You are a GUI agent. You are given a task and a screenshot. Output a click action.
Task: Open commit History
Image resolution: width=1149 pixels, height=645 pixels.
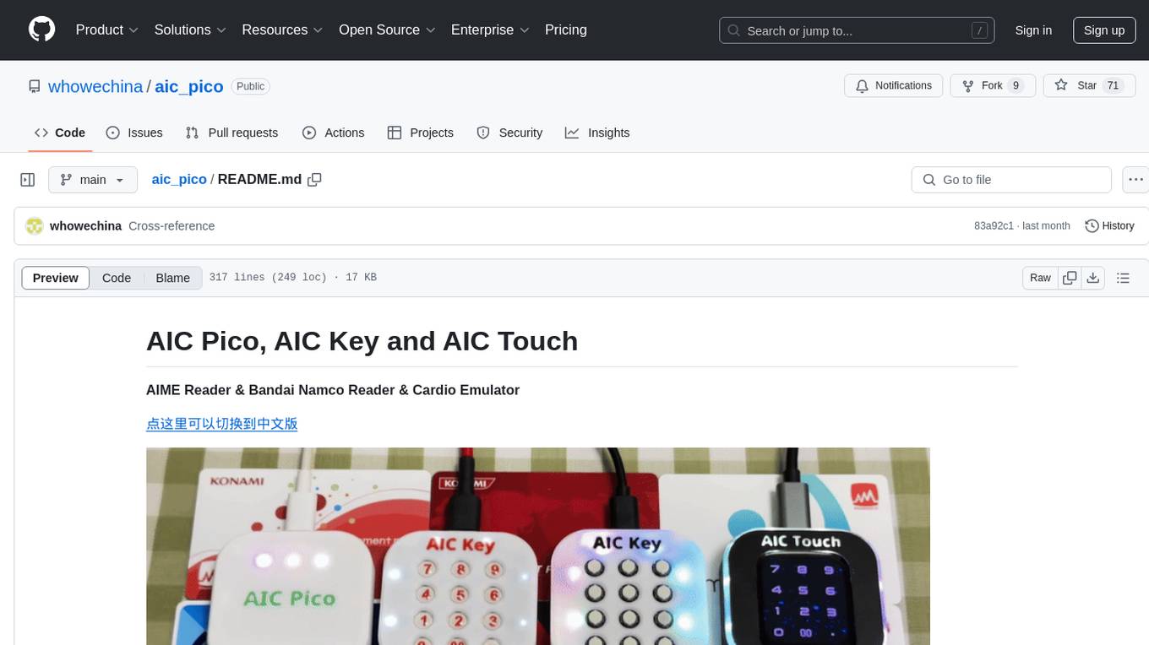pos(1109,226)
